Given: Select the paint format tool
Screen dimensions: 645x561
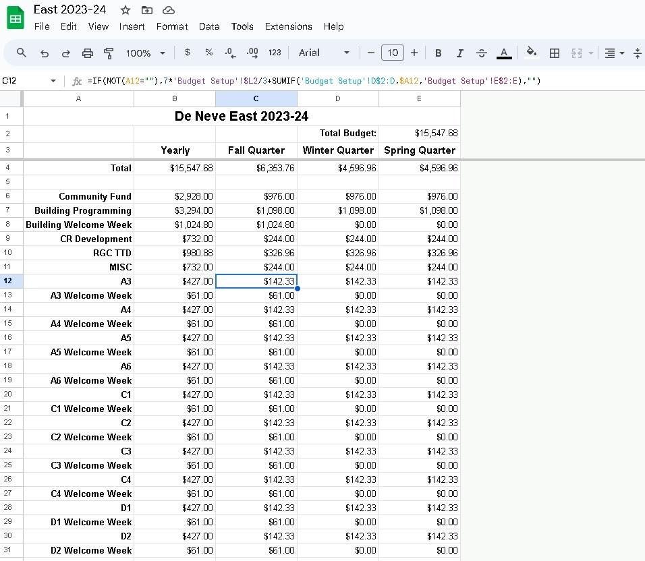Looking at the screenshot, I should point(109,53).
